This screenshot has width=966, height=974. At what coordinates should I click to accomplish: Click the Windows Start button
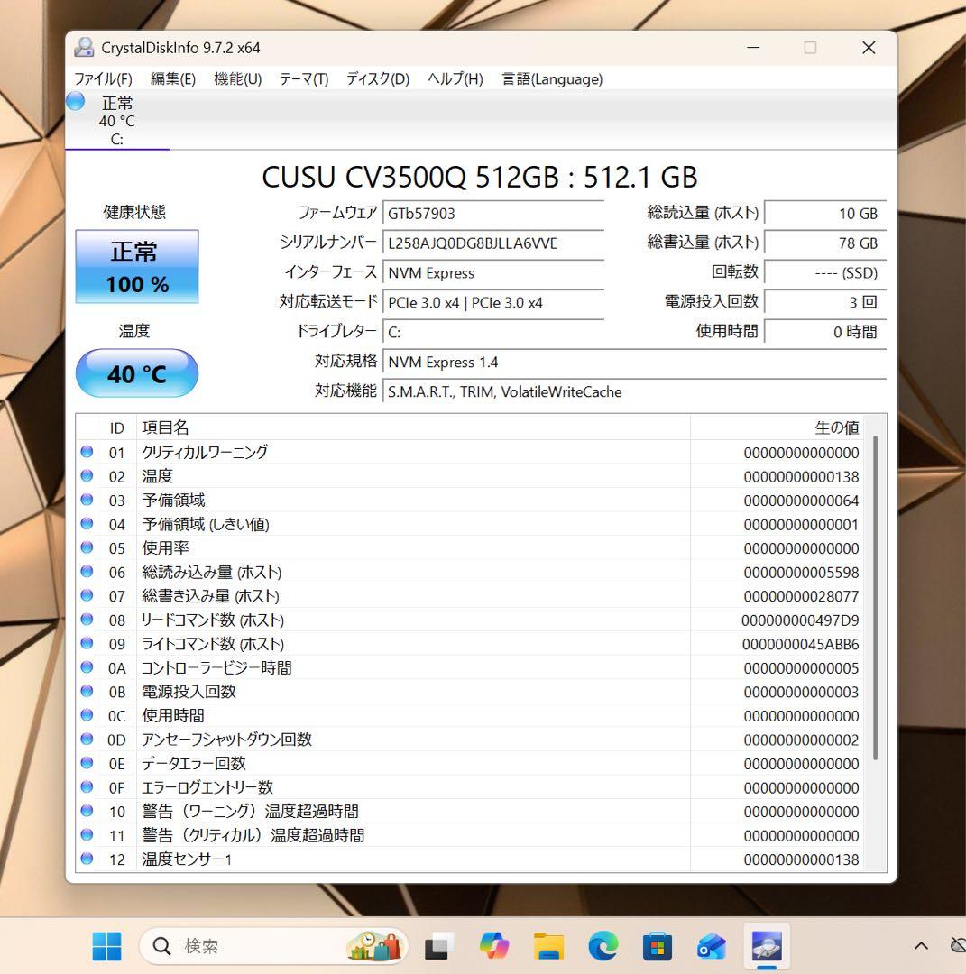106,945
